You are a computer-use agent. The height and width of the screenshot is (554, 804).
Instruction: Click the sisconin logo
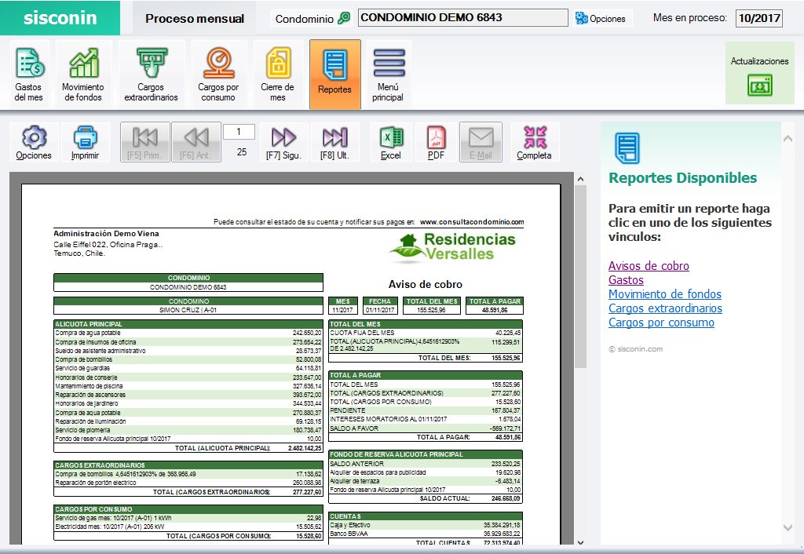[60, 18]
